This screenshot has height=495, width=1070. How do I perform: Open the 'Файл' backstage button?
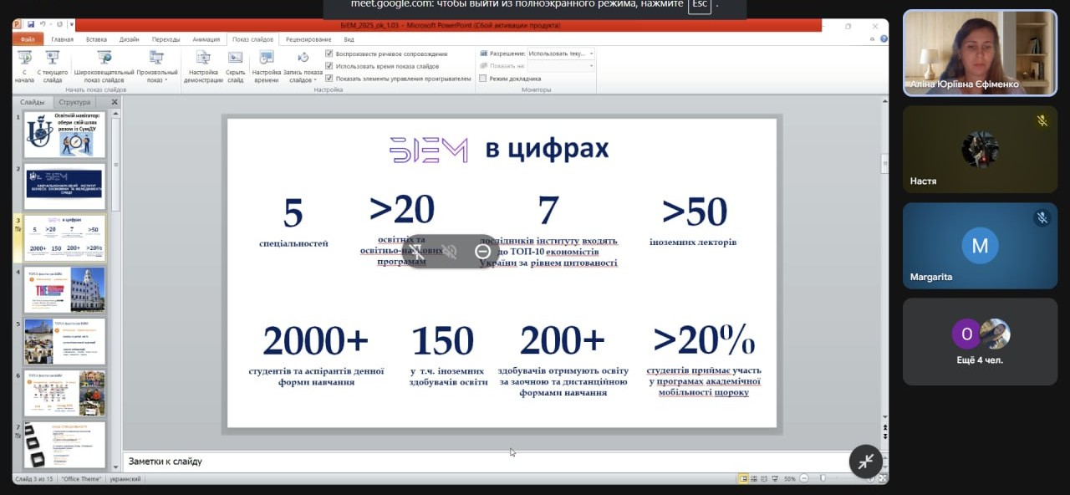tap(28, 39)
